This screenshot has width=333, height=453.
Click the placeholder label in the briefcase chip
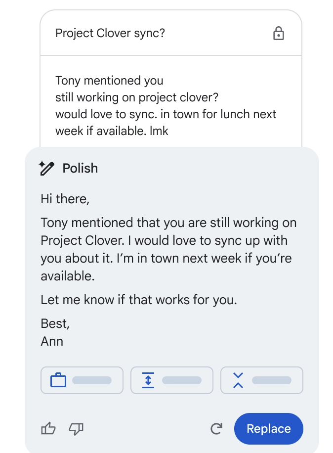point(92,380)
